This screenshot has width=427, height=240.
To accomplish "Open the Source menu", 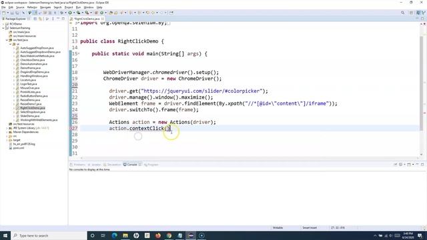I will tap(20, 7).
